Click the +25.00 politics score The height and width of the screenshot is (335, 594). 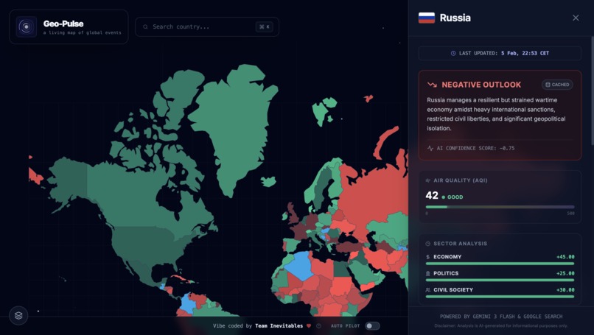pyautogui.click(x=565, y=274)
